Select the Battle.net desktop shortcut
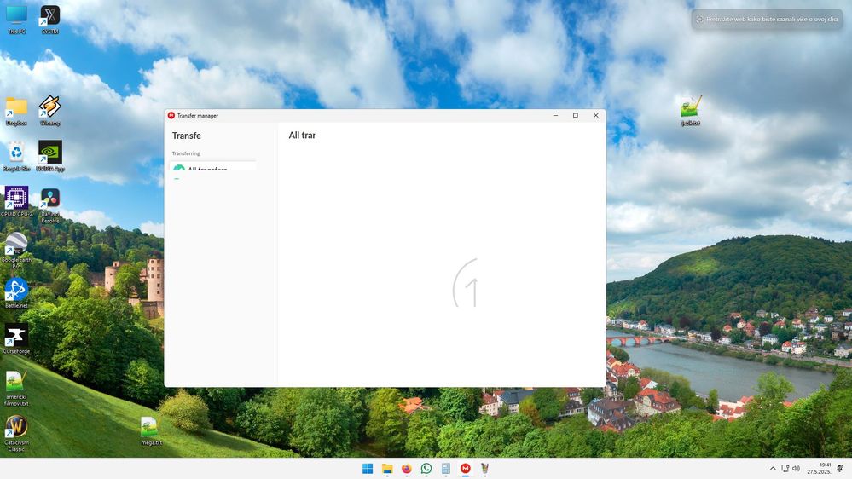The width and height of the screenshot is (852, 479). pos(16,291)
